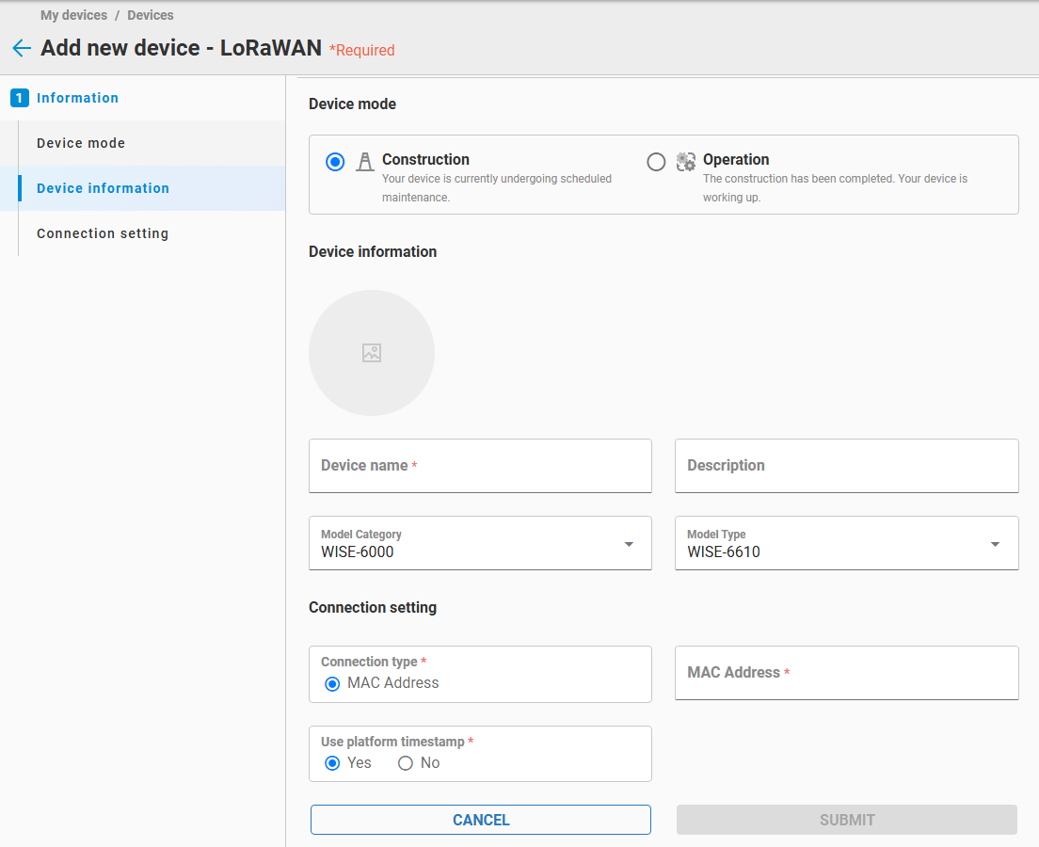Open My devices breadcrumb link

tap(73, 15)
